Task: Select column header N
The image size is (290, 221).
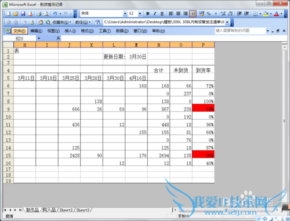Action: pyautogui.click(x=158, y=45)
